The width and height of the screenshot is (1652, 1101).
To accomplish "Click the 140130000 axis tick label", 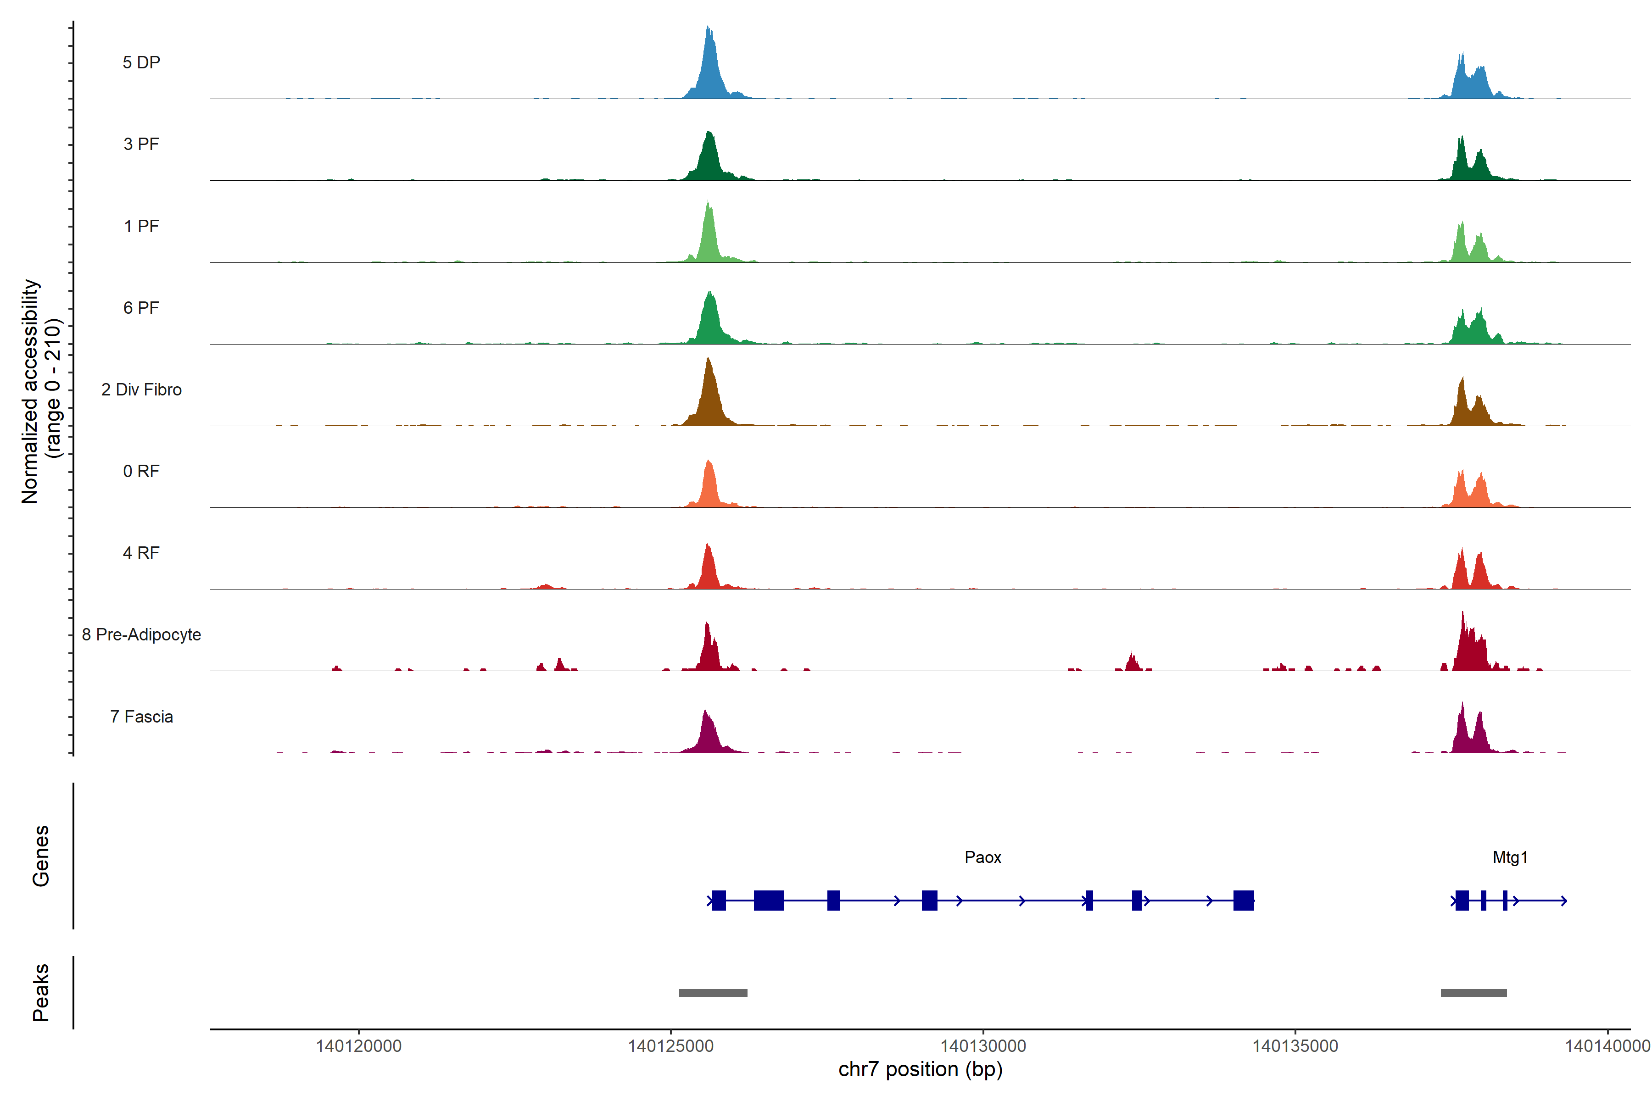I will pos(982,1045).
